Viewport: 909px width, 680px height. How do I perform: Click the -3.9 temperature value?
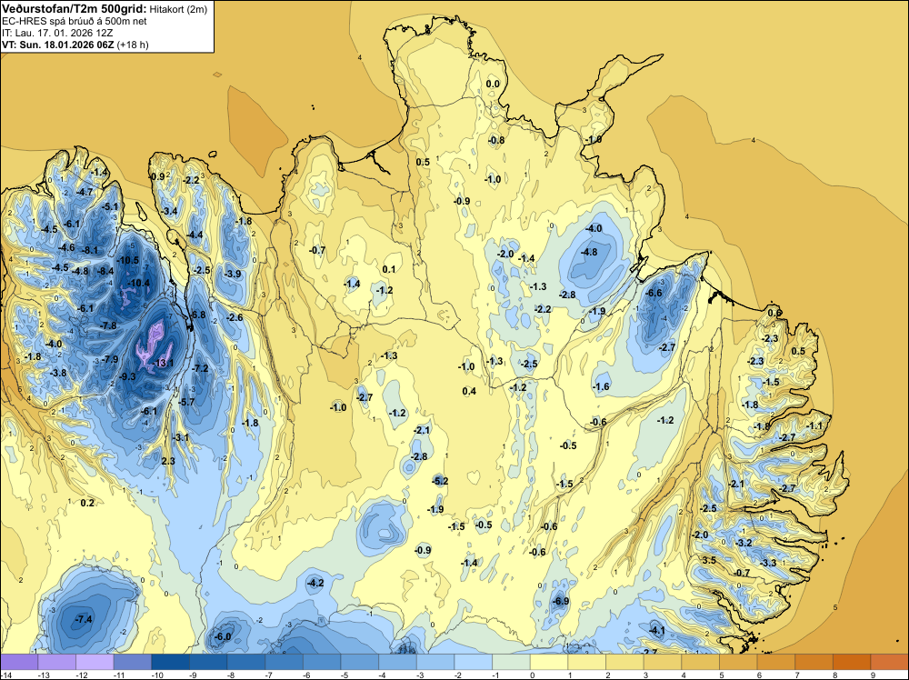[233, 274]
